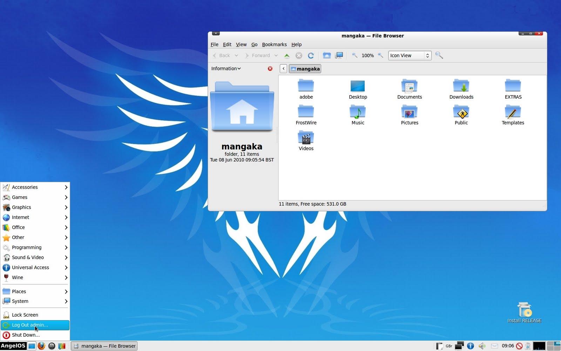Zoom out using the magnifier minus icon

[355, 55]
